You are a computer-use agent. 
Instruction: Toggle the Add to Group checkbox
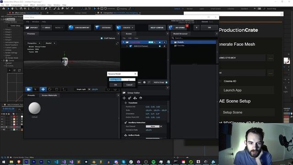167,82
